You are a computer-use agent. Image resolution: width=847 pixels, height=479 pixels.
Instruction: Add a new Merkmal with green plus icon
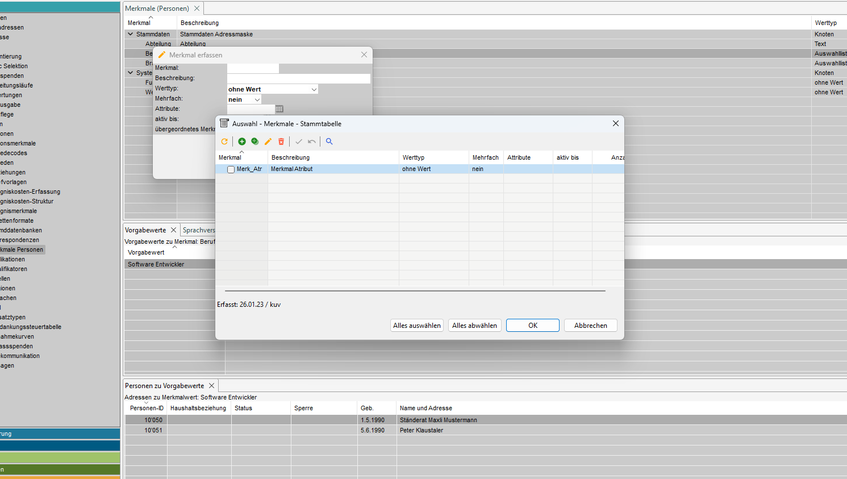[x=242, y=141]
